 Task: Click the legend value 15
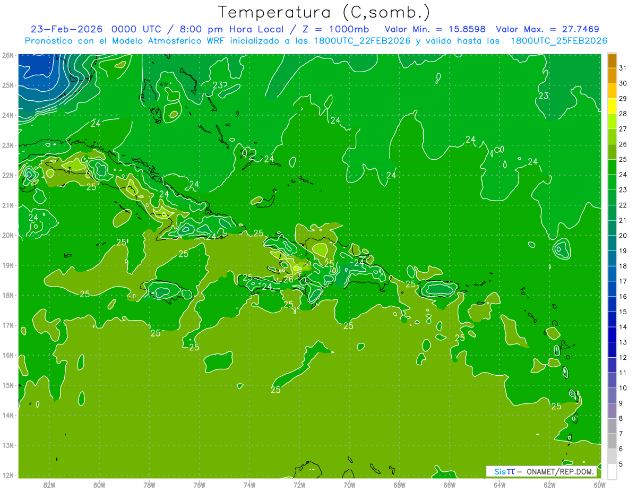tap(623, 312)
